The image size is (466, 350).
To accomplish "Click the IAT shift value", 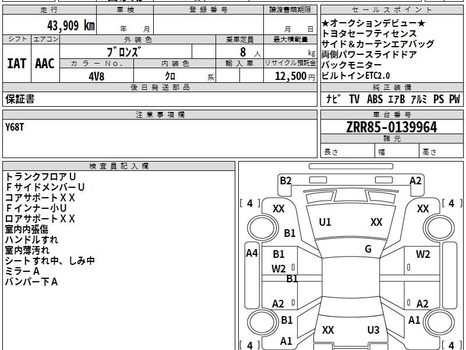I will pyautogui.click(x=17, y=64).
